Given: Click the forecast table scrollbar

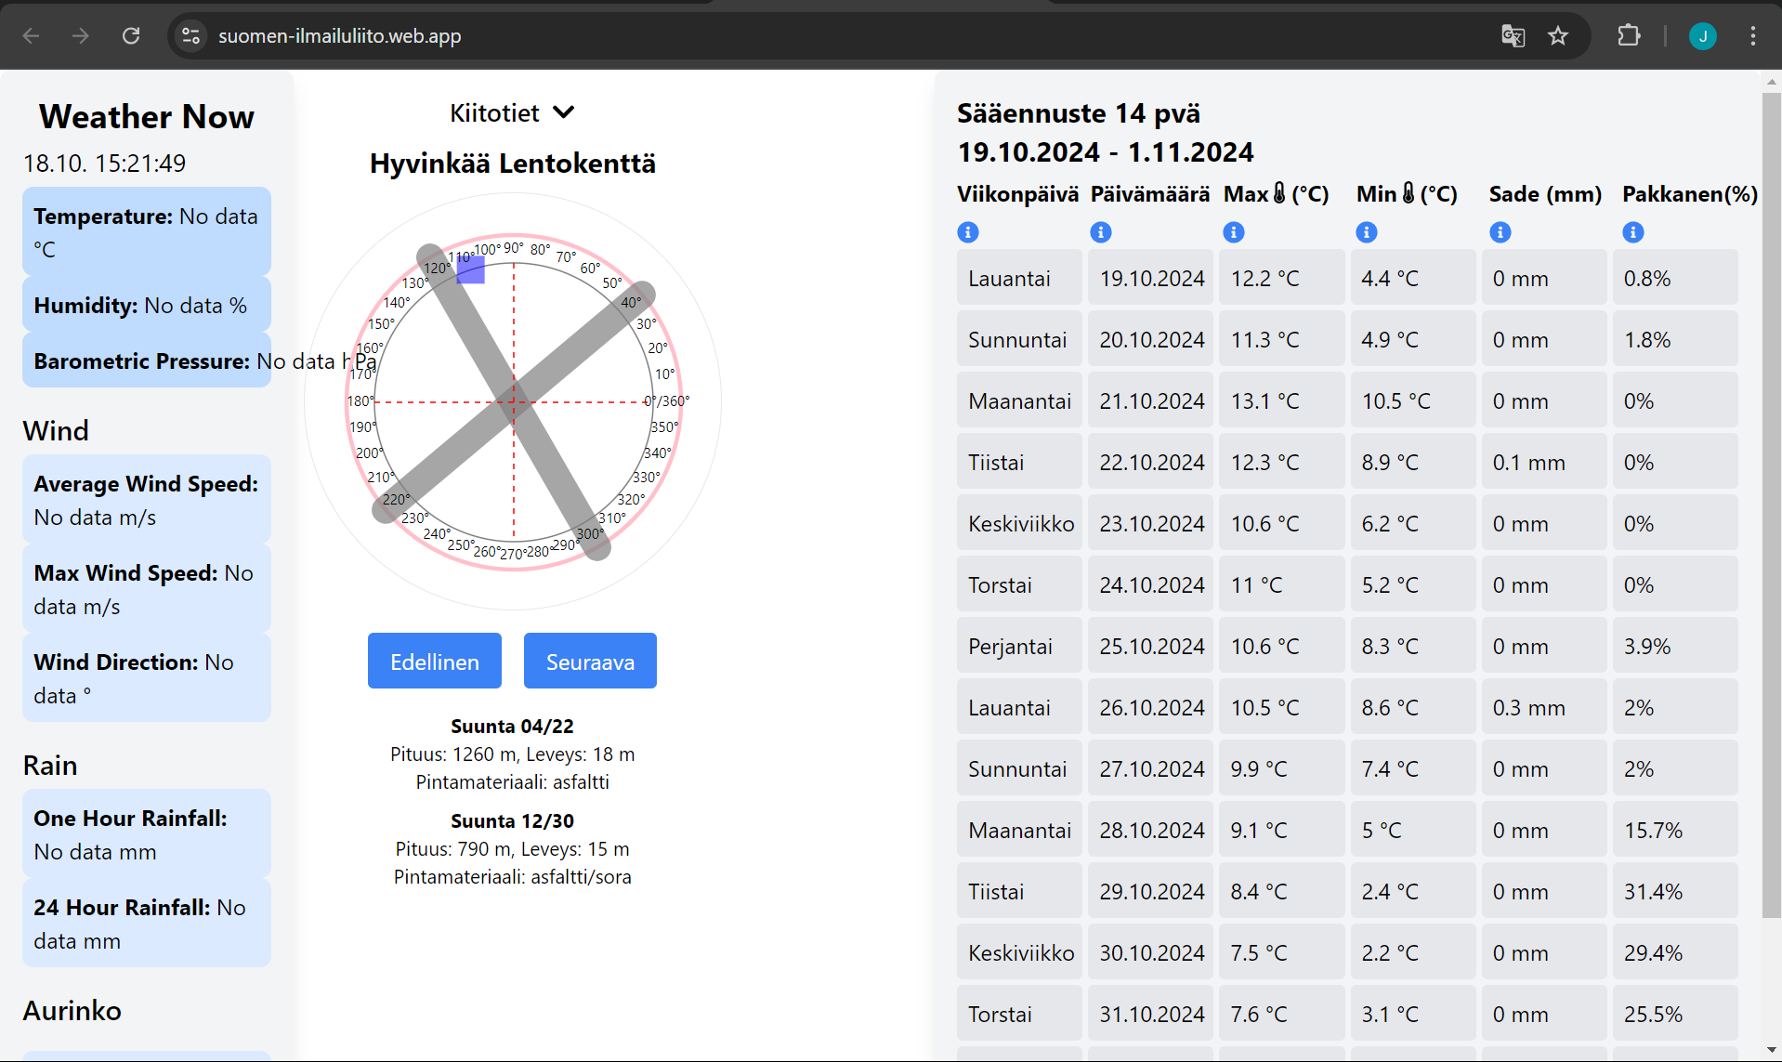Looking at the screenshot, I should [x=1771, y=502].
